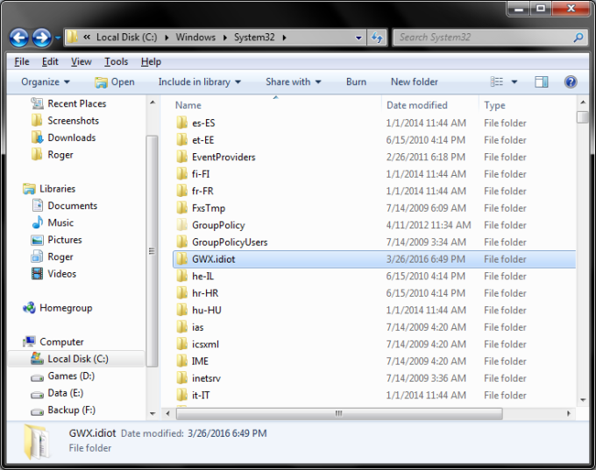This screenshot has width=596, height=470.
Task: Click file list scroll down arrow
Action: (583, 400)
